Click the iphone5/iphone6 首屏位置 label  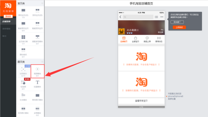tap(175, 96)
